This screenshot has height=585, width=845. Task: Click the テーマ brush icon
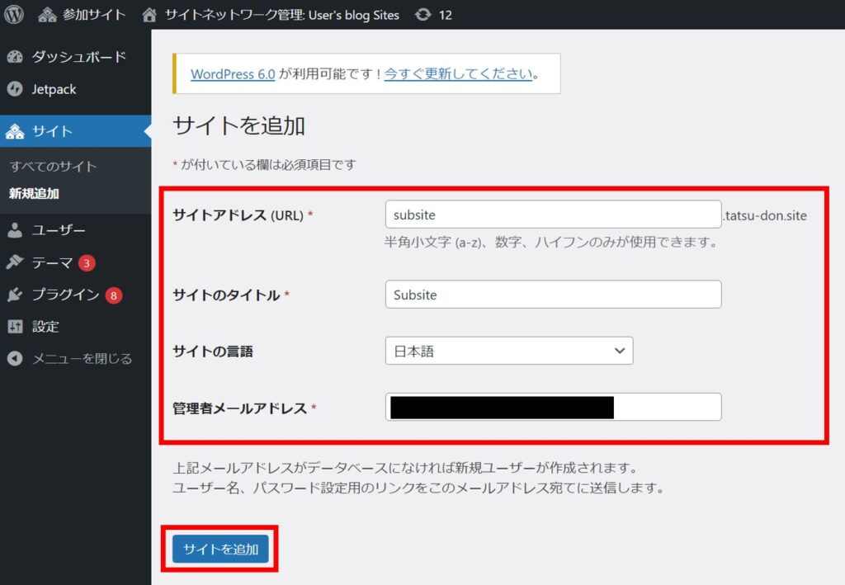(15, 262)
